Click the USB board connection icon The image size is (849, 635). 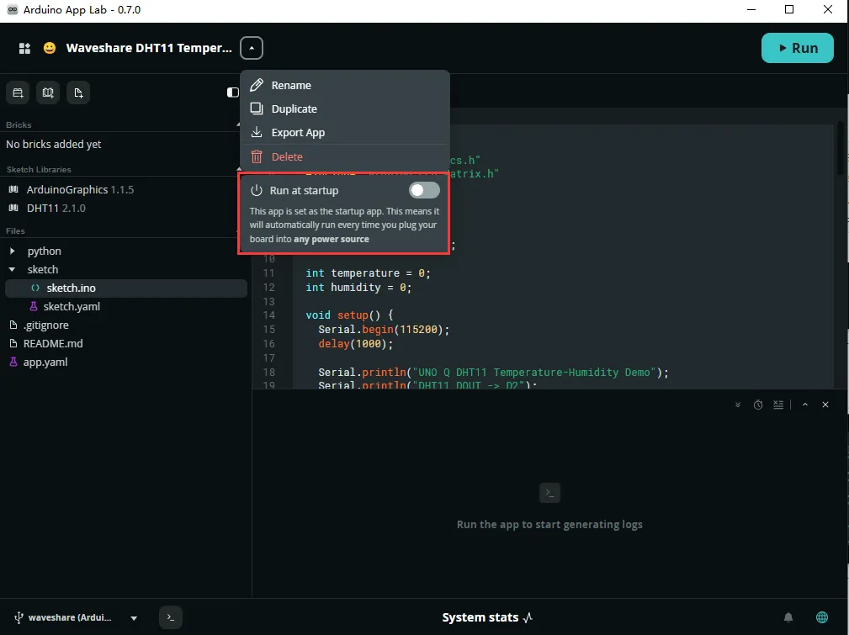pyautogui.click(x=19, y=617)
